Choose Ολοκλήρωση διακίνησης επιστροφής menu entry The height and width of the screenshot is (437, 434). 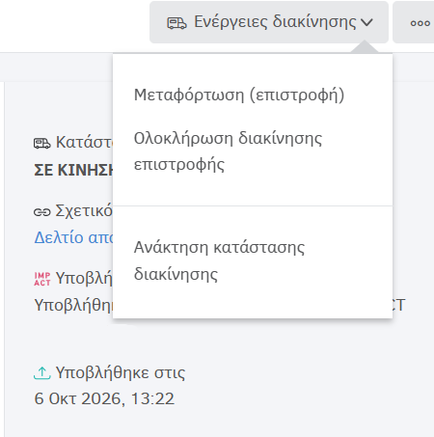(x=228, y=151)
